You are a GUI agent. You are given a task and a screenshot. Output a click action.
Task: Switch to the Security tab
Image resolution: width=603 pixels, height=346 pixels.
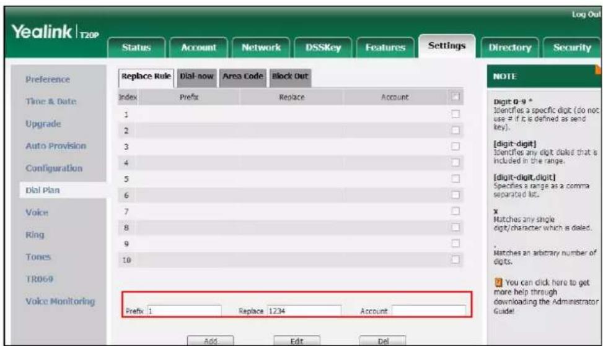pyautogui.click(x=572, y=48)
